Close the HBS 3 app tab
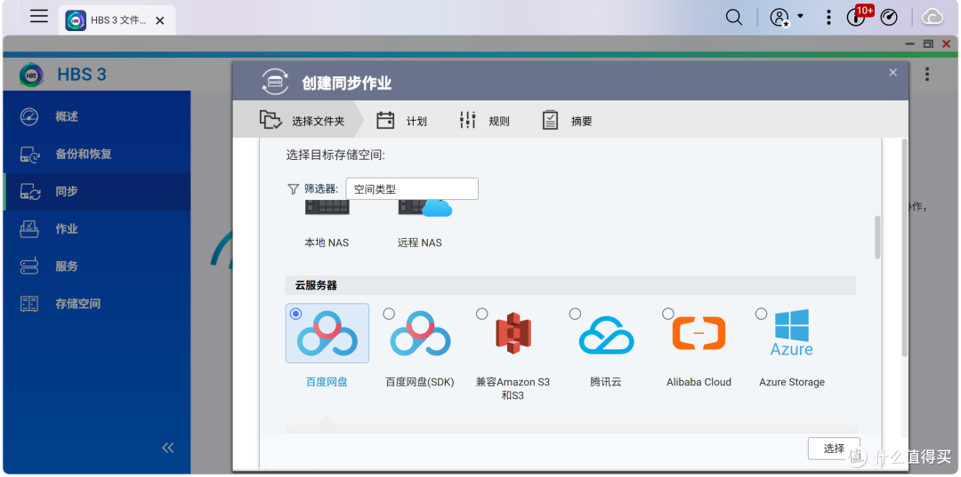Image resolution: width=961 pixels, height=477 pixels. (x=159, y=20)
